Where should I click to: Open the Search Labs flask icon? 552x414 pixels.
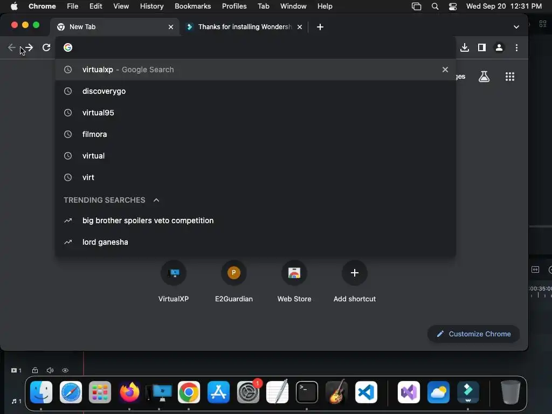[x=484, y=77]
